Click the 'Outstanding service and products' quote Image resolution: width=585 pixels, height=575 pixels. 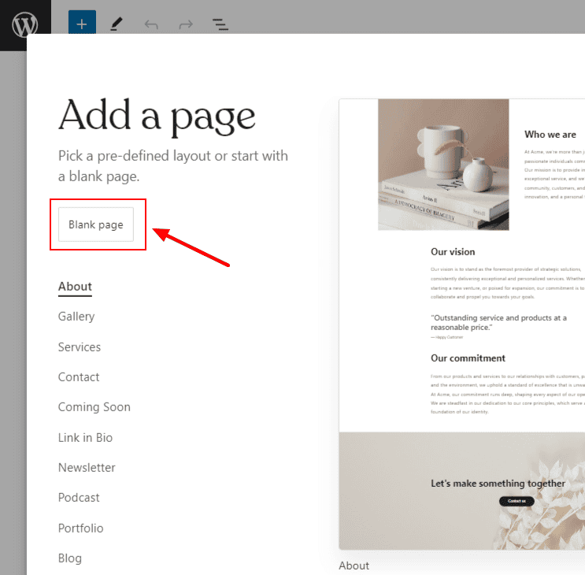pyautogui.click(x=499, y=322)
